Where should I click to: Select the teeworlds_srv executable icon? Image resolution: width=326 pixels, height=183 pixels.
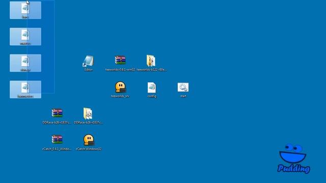click(120, 87)
